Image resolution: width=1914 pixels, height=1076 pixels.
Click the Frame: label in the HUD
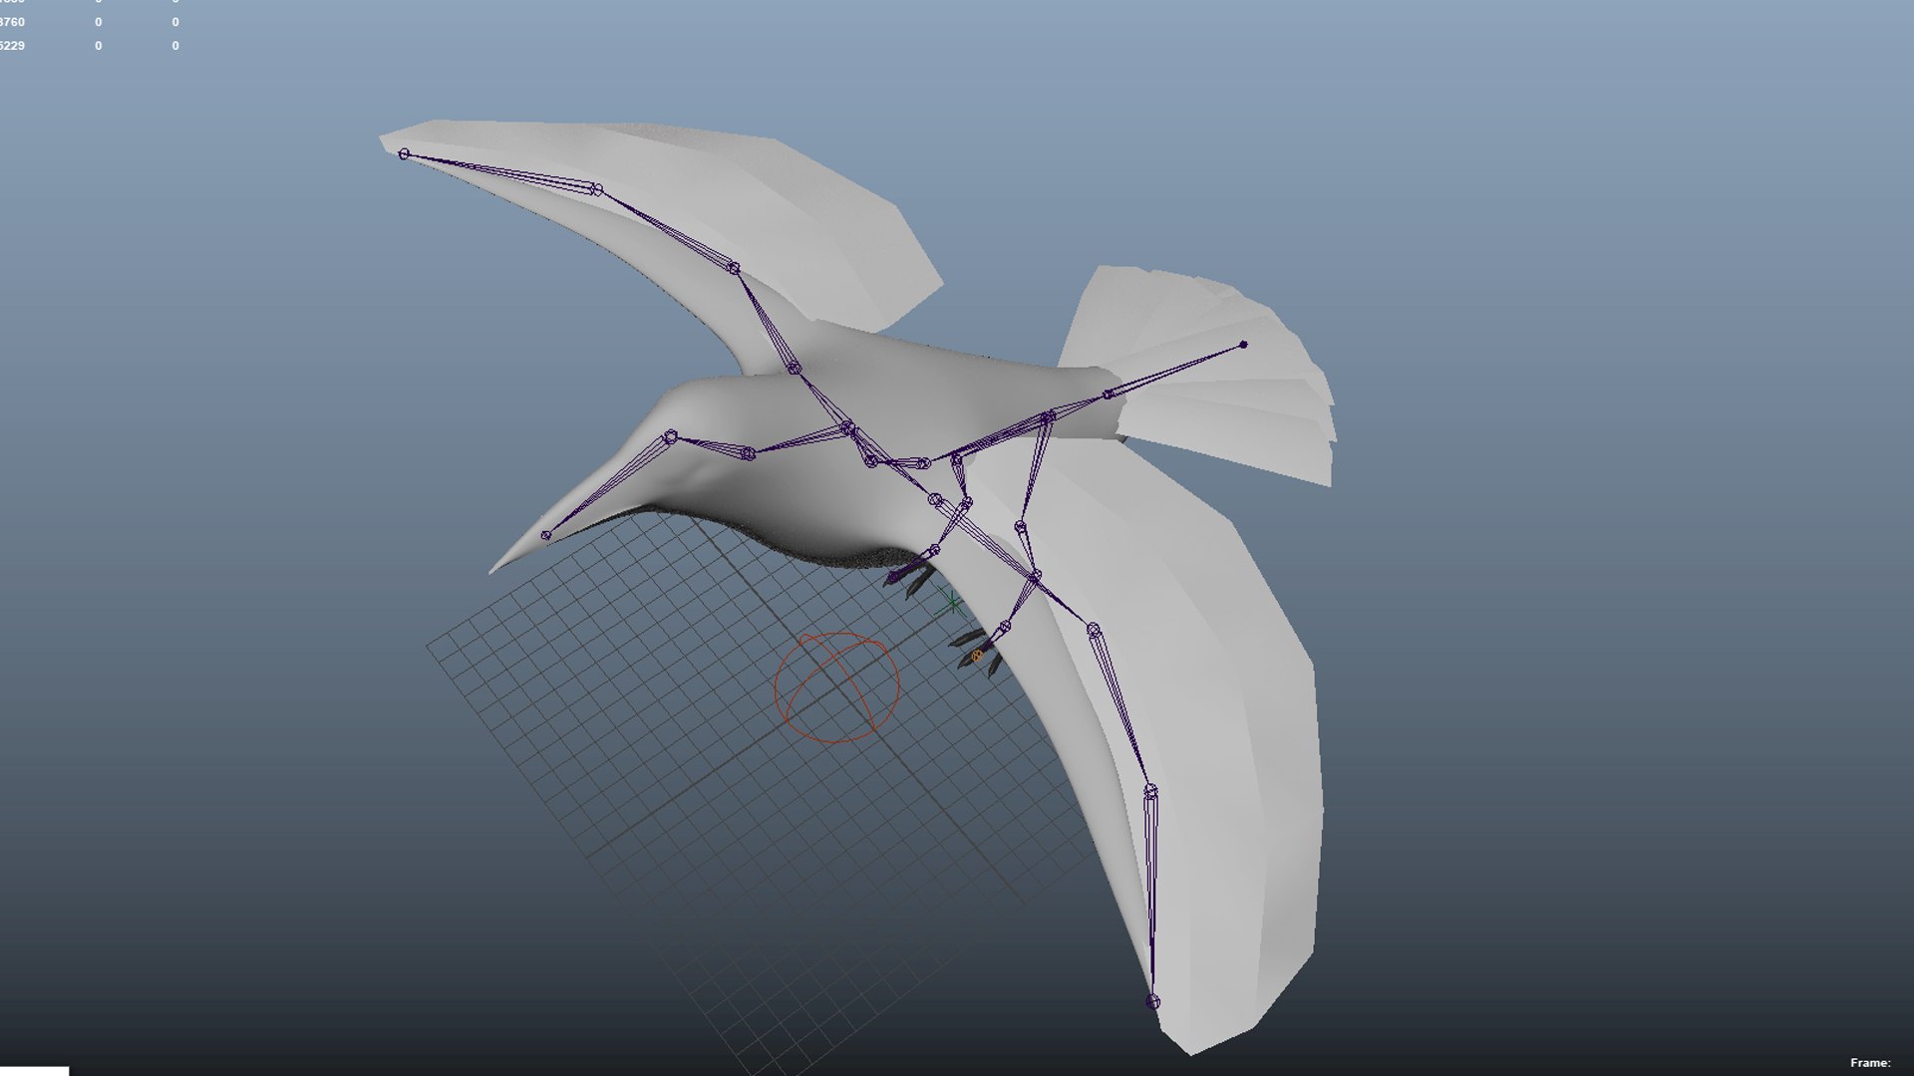pyautogui.click(x=1870, y=1063)
